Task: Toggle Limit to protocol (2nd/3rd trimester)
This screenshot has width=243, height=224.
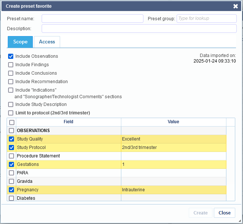Action: click(11, 113)
